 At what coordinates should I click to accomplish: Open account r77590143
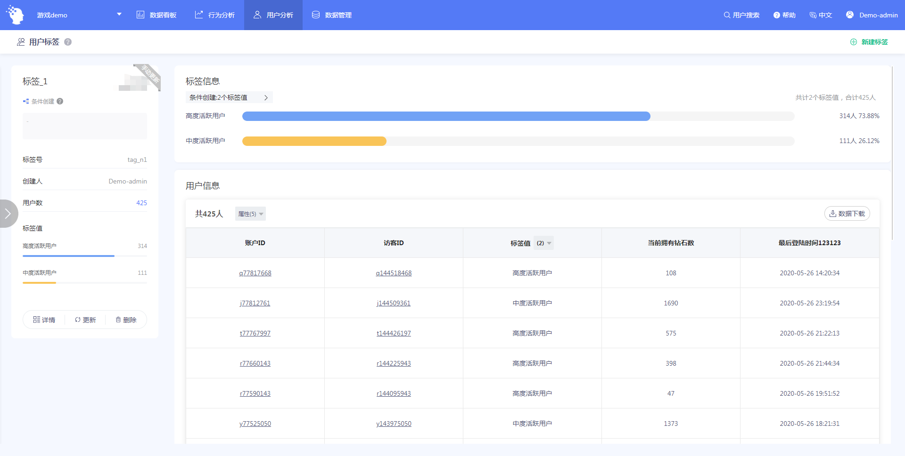click(255, 393)
